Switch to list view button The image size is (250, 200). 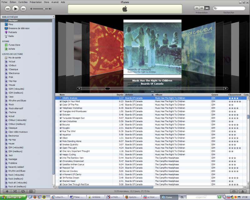pyautogui.click(x=197, y=8)
